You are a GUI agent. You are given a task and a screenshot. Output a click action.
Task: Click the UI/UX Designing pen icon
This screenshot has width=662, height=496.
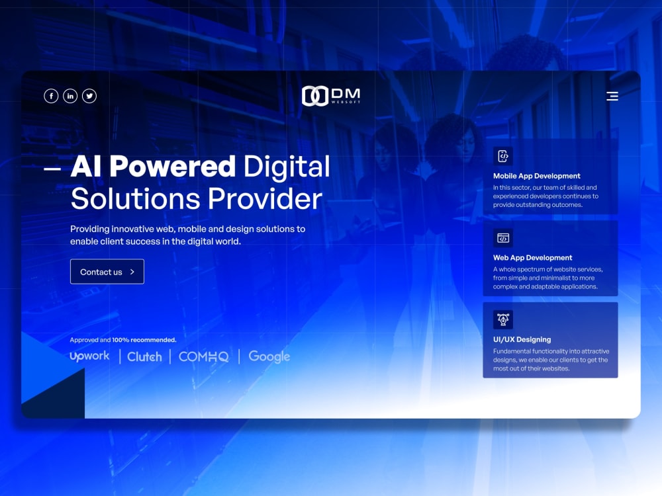[503, 319]
